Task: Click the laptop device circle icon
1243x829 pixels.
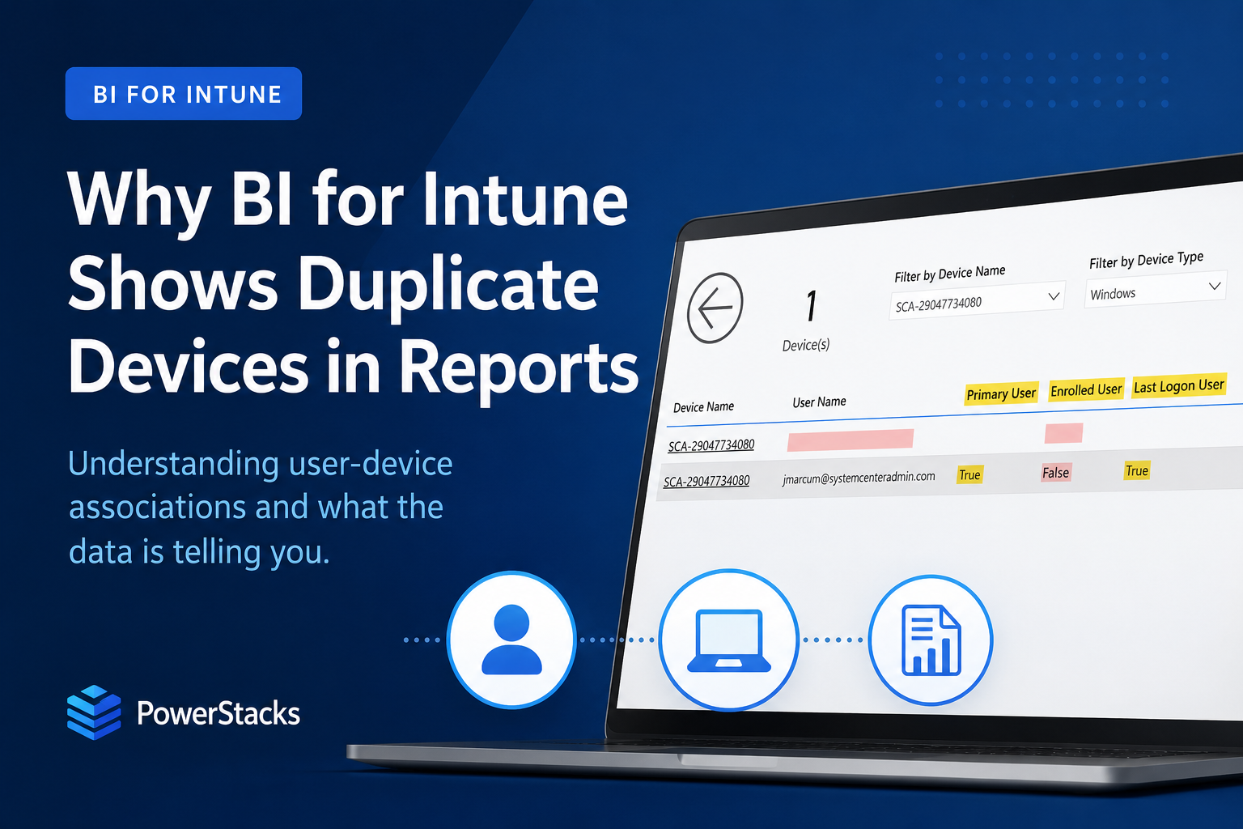Action: pos(729,640)
